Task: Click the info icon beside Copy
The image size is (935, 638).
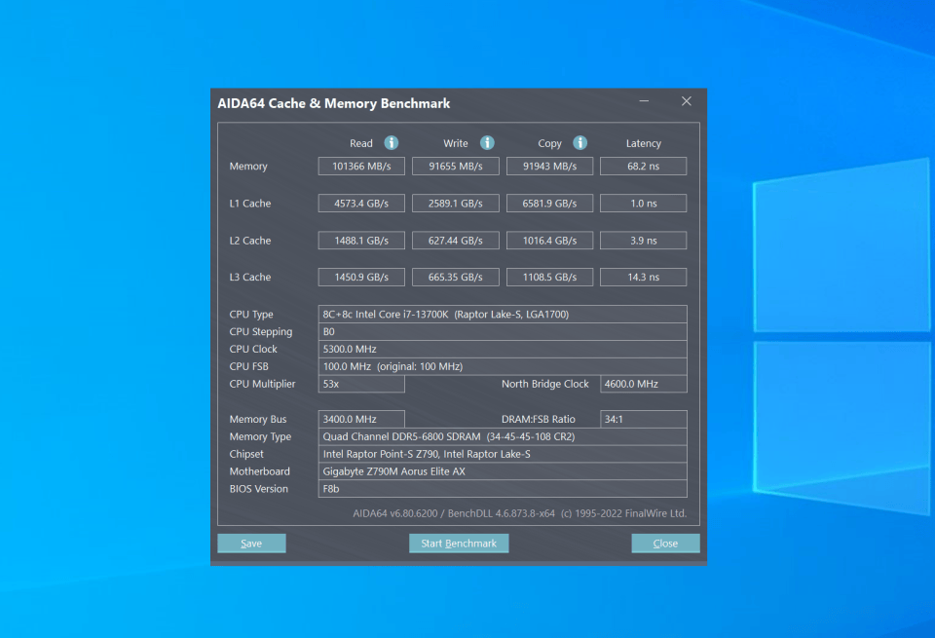Action: (580, 143)
